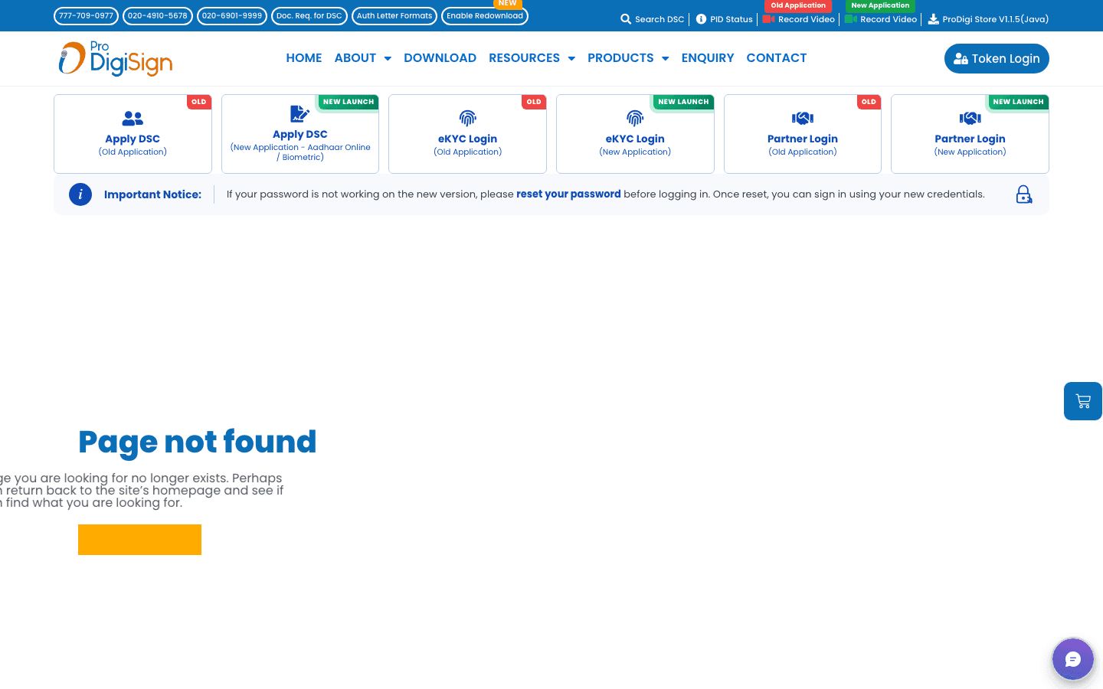Click the ProDigiSign logo
1103x689 pixels.
116,59
